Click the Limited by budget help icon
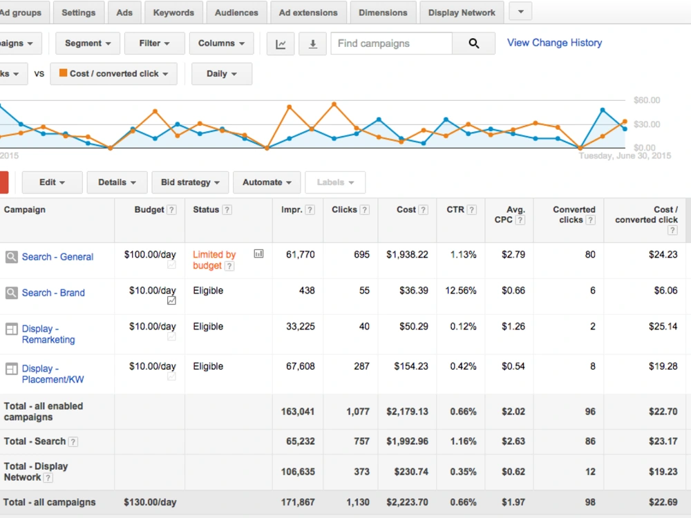The width and height of the screenshot is (691, 518). [x=229, y=266]
